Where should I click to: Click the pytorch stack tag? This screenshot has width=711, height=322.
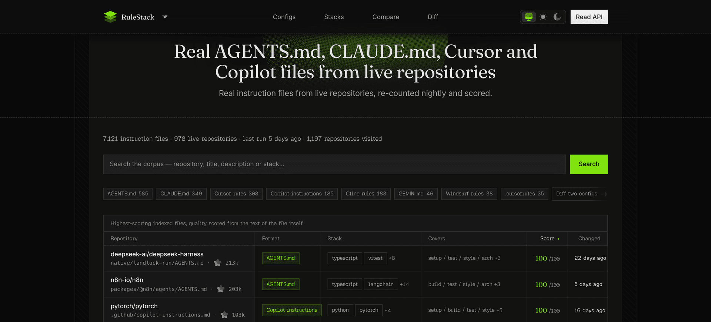pos(369,310)
